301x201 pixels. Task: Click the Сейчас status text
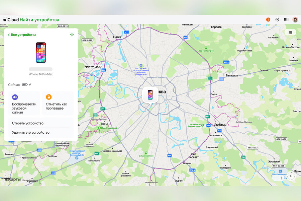pos(14,85)
